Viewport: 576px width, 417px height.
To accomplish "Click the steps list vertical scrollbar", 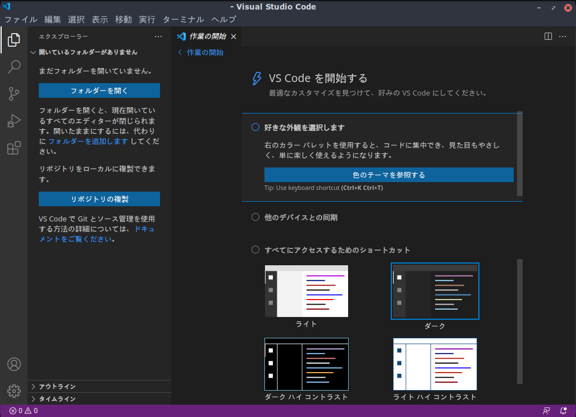I will coord(519,154).
